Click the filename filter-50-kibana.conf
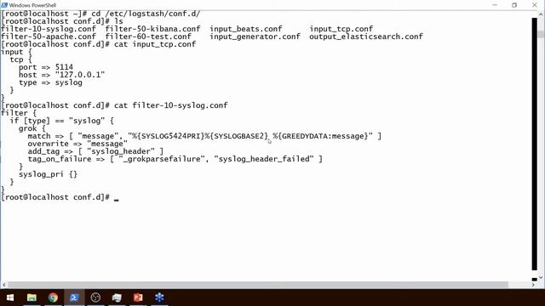 (152, 29)
